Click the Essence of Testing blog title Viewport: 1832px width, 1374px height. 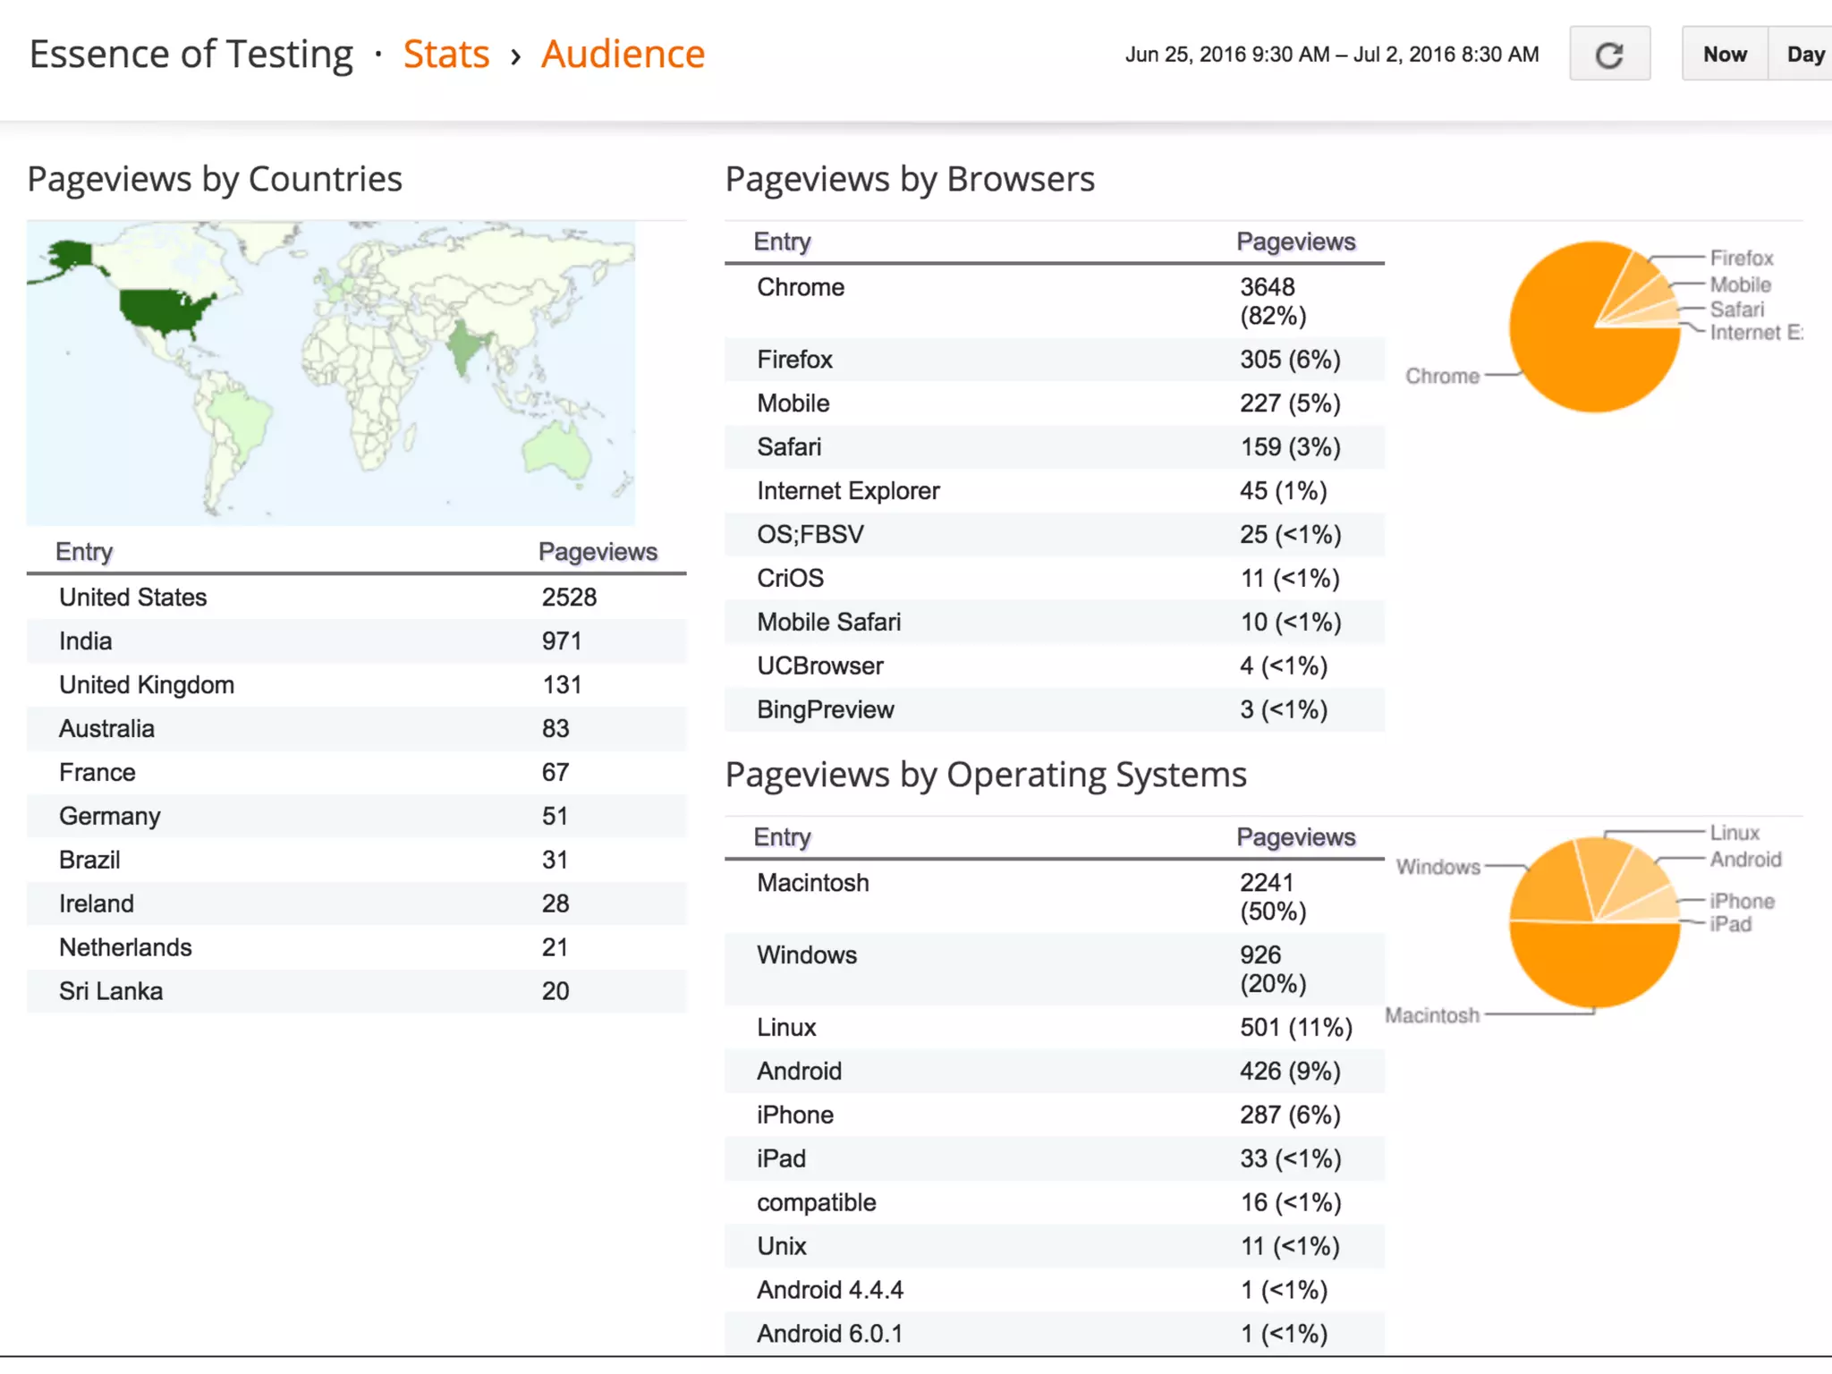click(x=191, y=54)
